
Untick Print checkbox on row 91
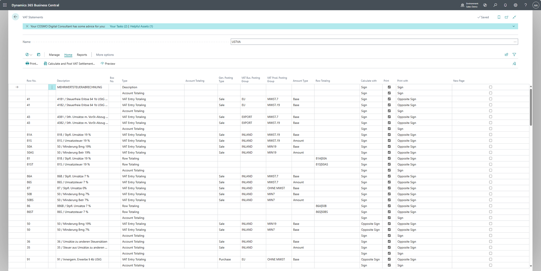coord(389,259)
